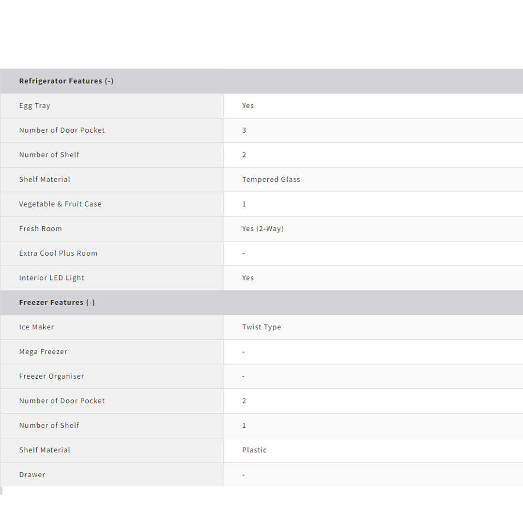The width and height of the screenshot is (523, 523).
Task: Click Number of Shelf under Freezer Features
Action: click(49, 425)
